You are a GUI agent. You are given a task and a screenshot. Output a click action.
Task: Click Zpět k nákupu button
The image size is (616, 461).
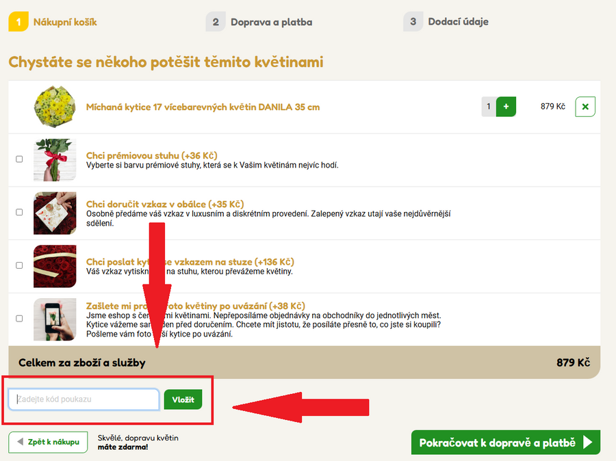tap(49, 443)
